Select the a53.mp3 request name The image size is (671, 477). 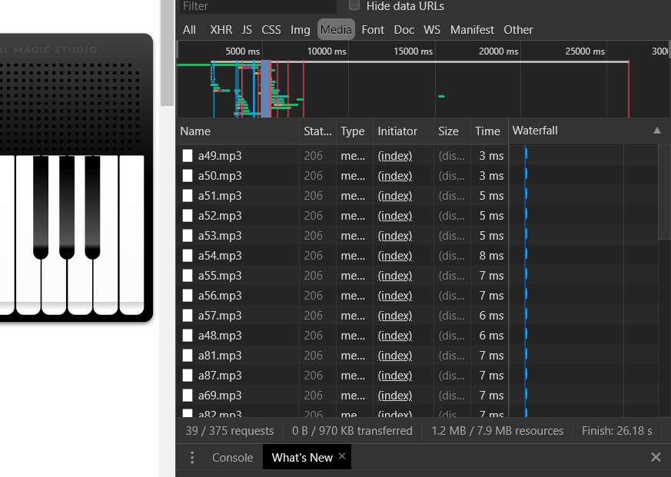tap(220, 236)
